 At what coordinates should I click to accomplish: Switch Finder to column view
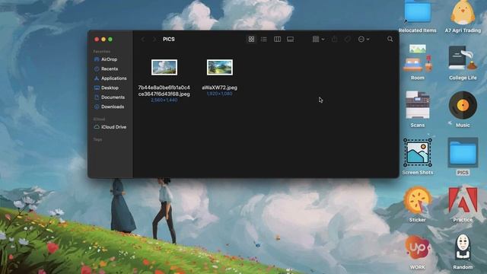(x=277, y=39)
